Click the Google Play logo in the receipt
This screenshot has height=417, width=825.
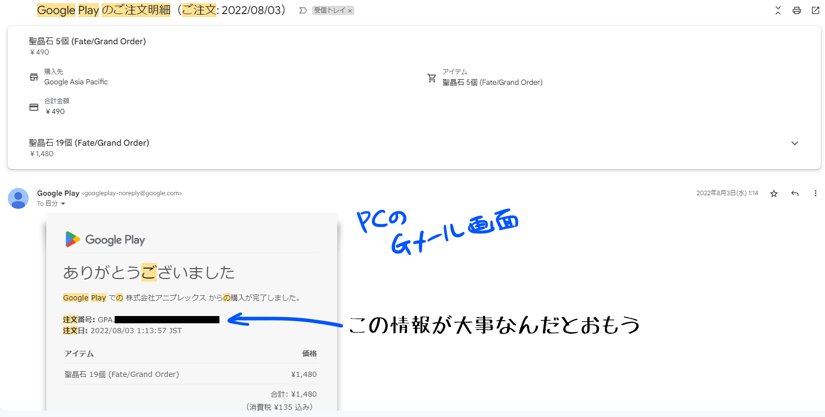pyautogui.click(x=105, y=239)
